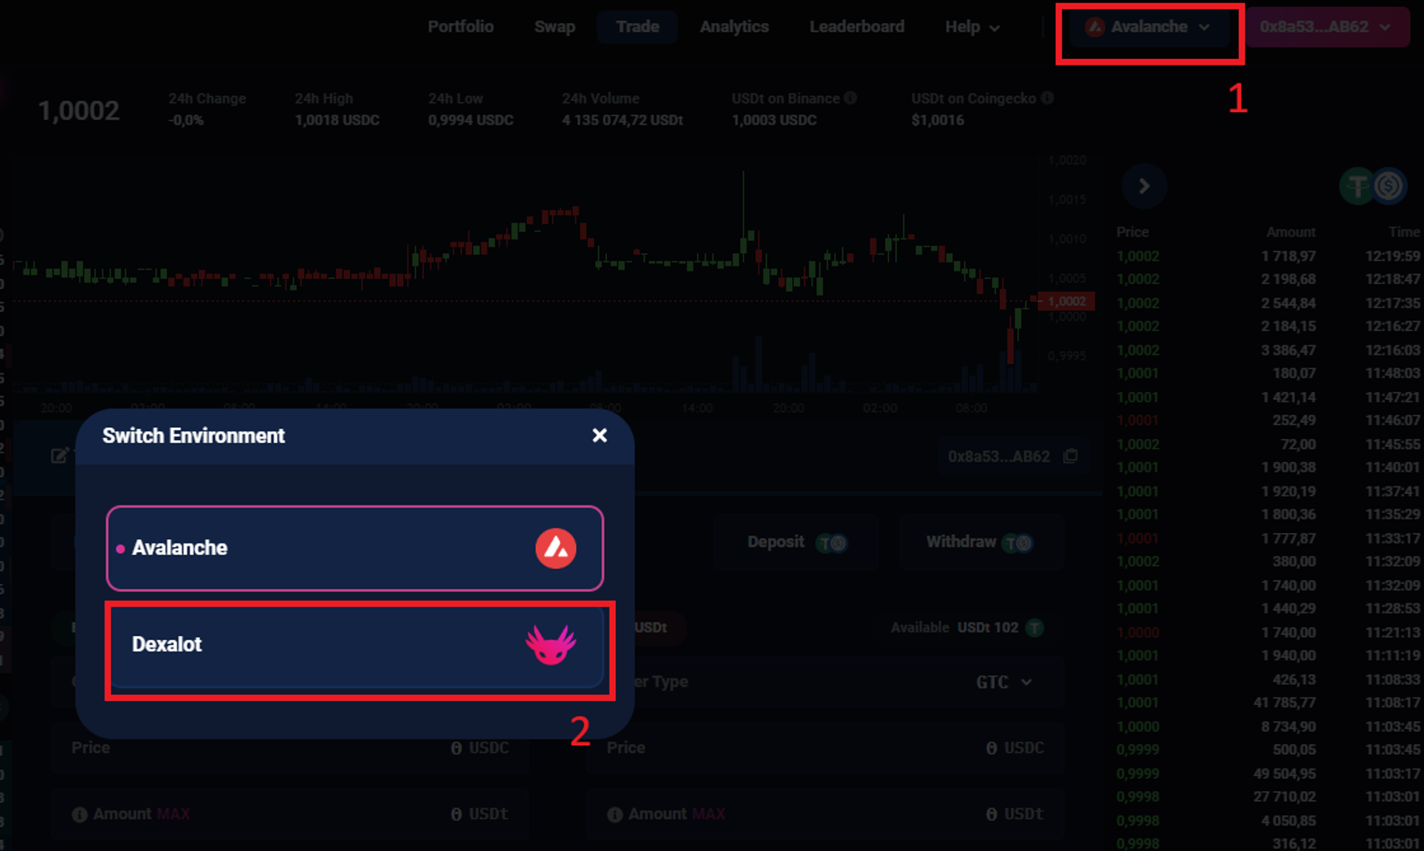
Task: Click info icon beside USDt on Coingecko
Action: [x=1047, y=98]
